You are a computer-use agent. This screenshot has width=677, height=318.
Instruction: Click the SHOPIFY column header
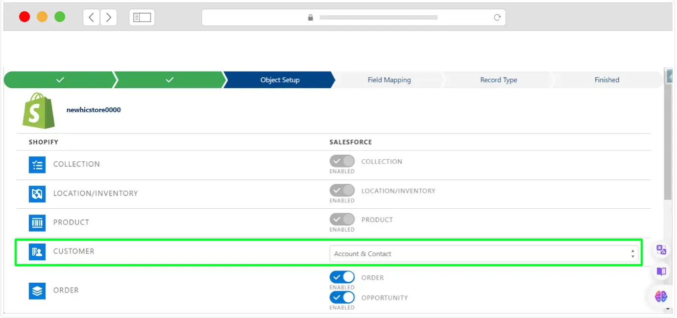[x=44, y=142]
